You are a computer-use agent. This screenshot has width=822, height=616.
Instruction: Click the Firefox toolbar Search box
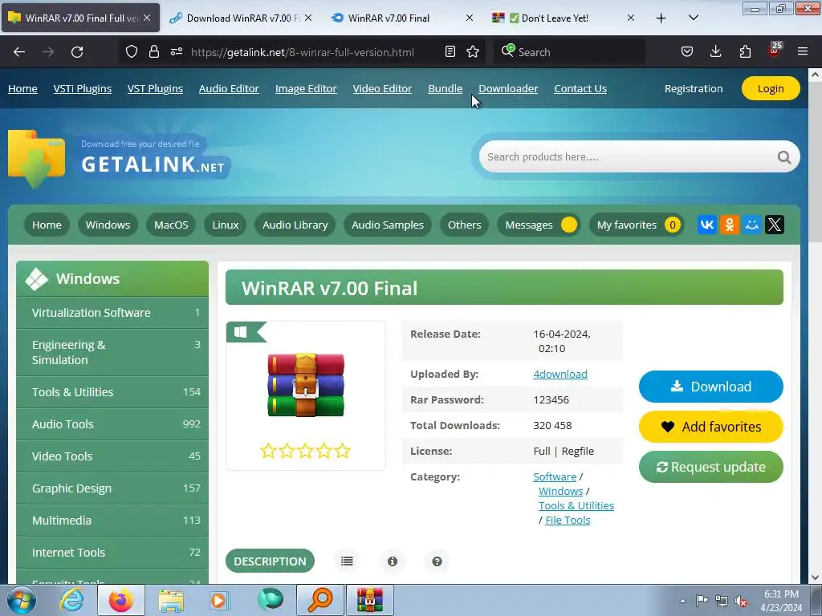click(x=569, y=52)
